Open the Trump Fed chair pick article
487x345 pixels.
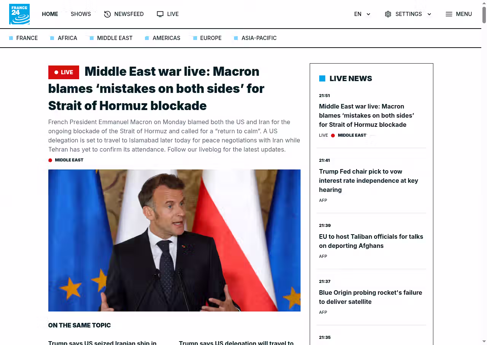[x=368, y=180]
